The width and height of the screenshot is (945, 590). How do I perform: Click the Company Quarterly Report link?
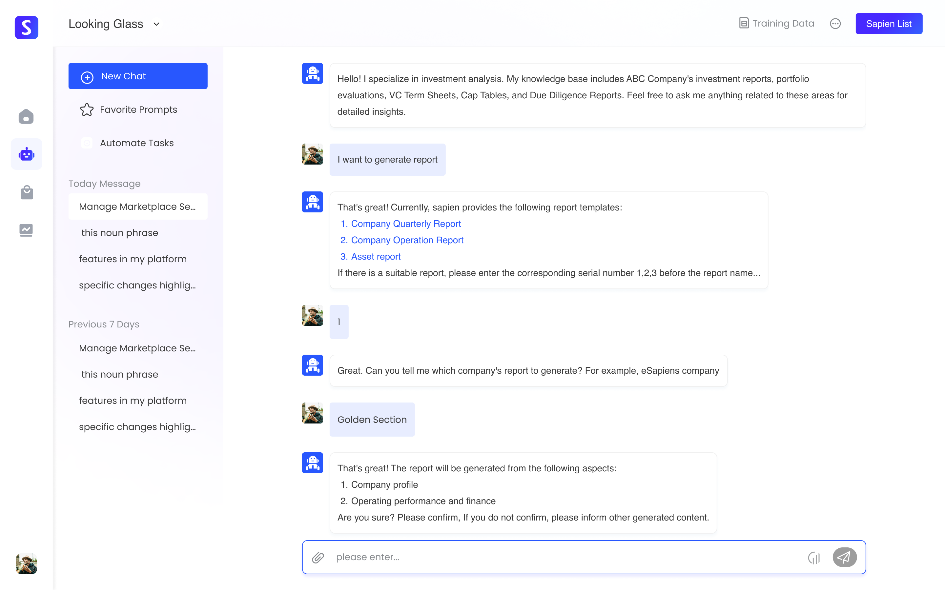click(406, 224)
